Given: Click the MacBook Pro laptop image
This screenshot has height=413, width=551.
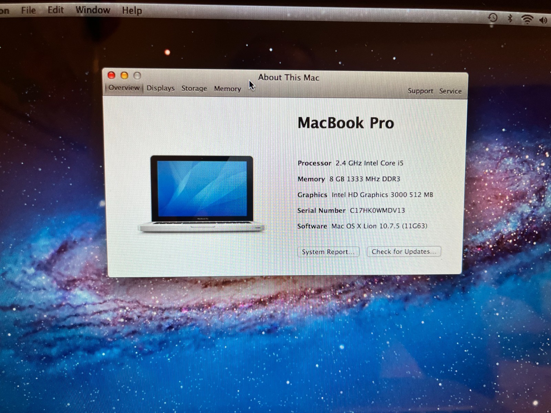Looking at the screenshot, I should coord(201,194).
